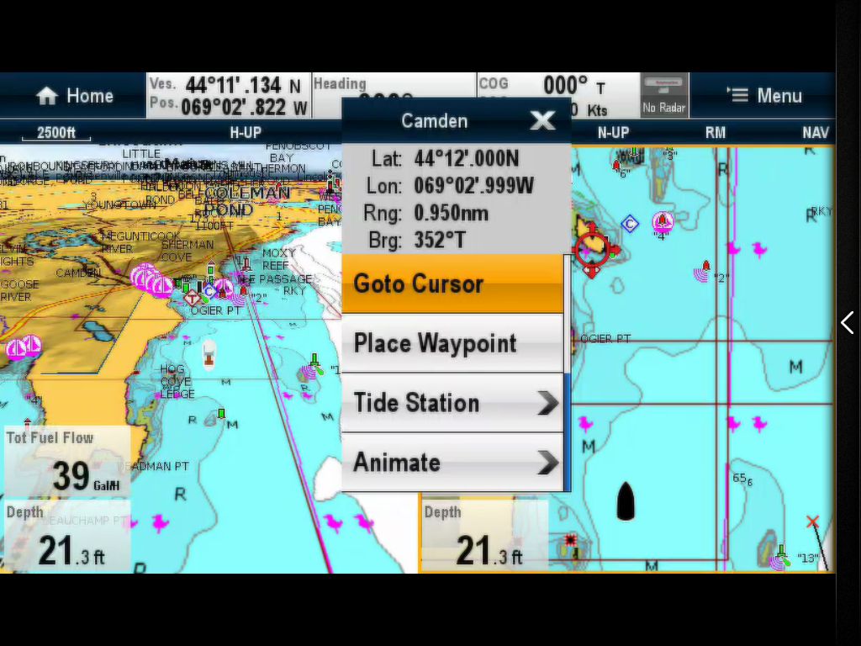Screen dimensions: 861x646
Task: Click the GOOSE RIVER label
Action: tap(20, 290)
